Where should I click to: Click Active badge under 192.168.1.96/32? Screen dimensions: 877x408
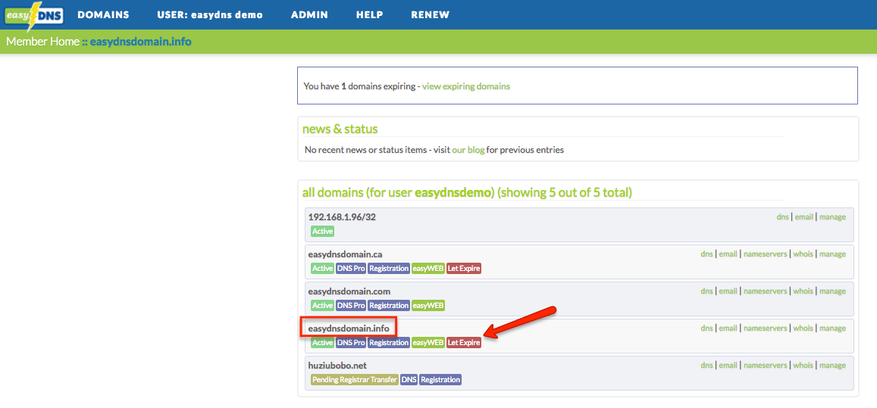click(x=323, y=231)
